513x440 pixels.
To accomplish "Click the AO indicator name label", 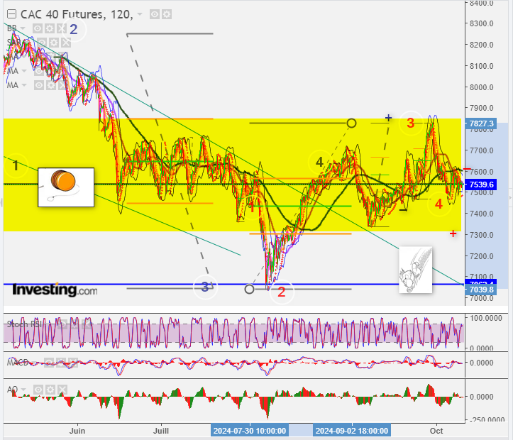I will coord(13,390).
